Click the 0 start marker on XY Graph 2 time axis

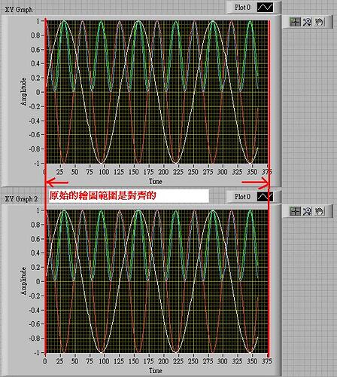coord(45,361)
